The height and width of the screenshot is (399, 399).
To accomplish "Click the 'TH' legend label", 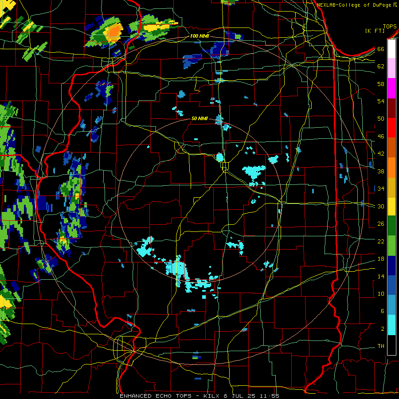I will (x=381, y=346).
